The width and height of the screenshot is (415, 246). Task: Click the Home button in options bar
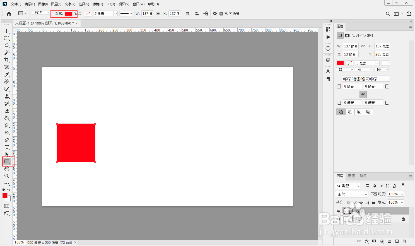point(9,14)
